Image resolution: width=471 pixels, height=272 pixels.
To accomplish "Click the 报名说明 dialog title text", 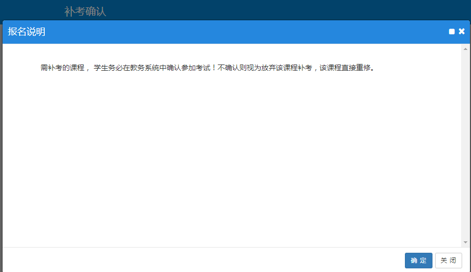I will [x=27, y=32].
